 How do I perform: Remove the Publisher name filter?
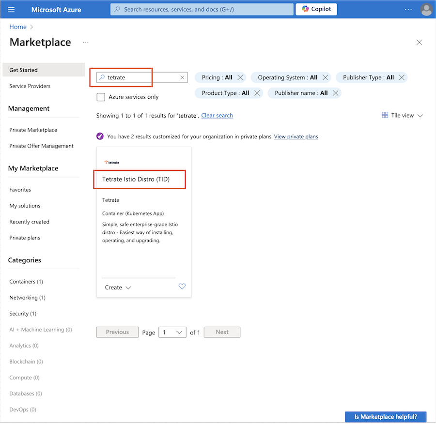pos(336,93)
